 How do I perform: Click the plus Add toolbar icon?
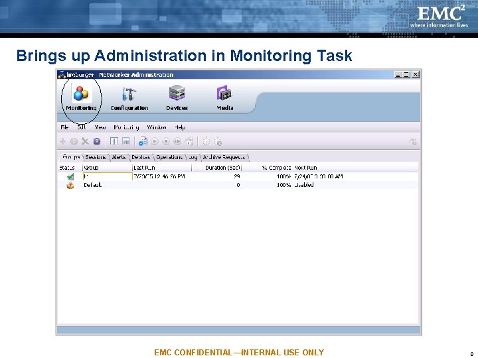[x=63, y=141]
